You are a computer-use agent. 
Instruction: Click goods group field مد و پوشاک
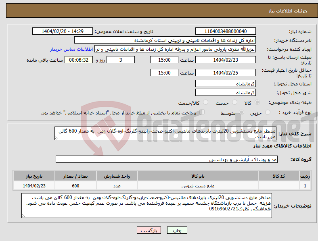[167, 159]
